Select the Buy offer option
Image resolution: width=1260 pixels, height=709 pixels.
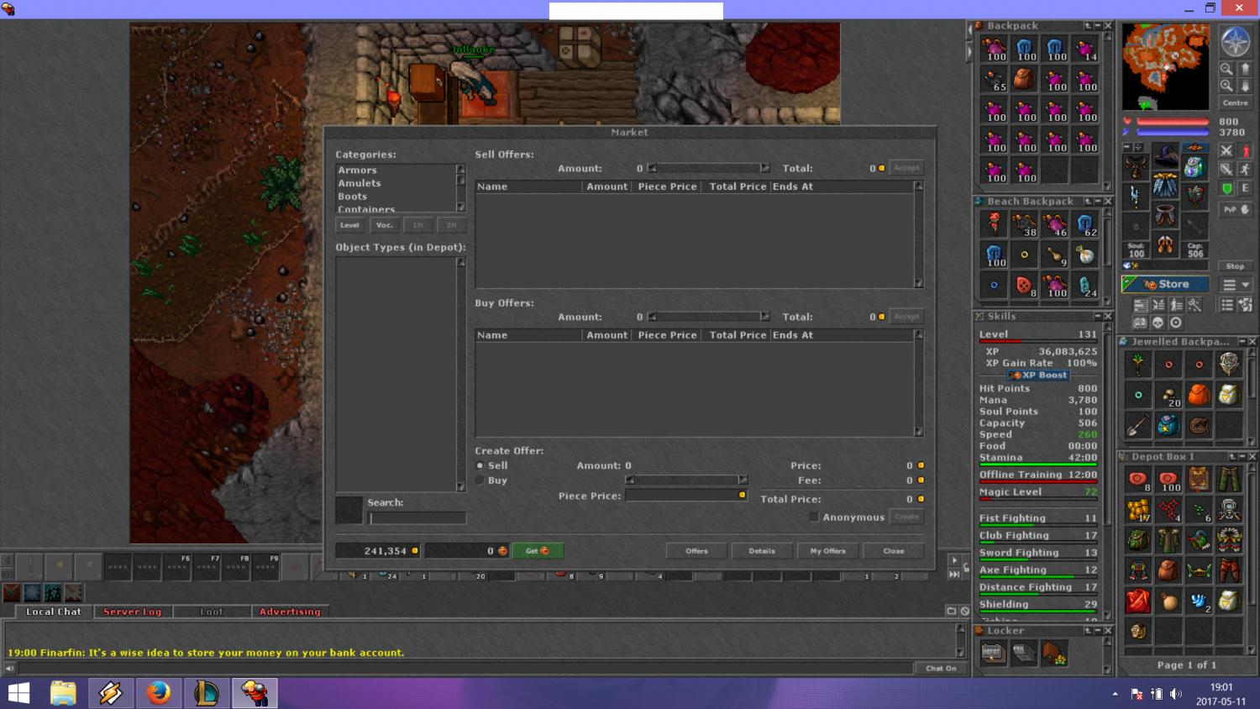click(x=480, y=481)
